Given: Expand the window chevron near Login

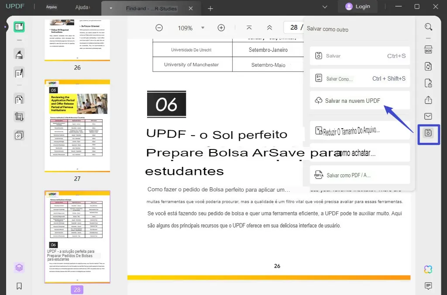Looking at the screenshot, I should (x=325, y=7).
